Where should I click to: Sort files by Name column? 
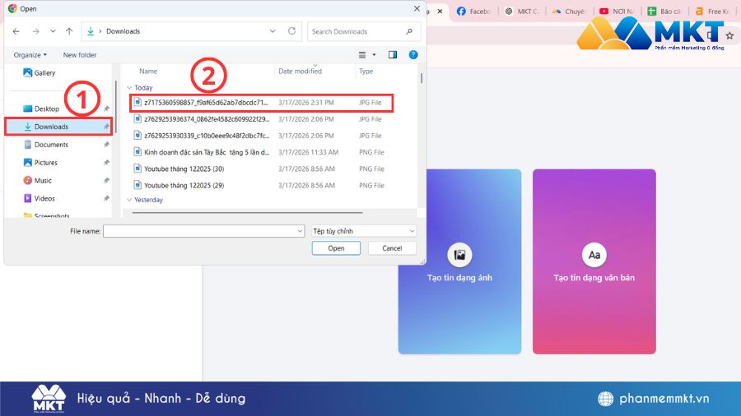tap(148, 72)
